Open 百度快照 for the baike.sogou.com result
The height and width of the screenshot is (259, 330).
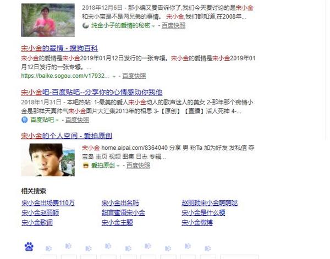134,76
